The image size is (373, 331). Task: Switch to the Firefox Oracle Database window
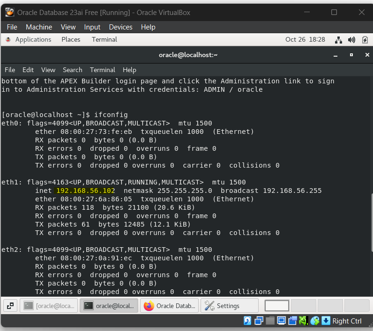point(170,306)
